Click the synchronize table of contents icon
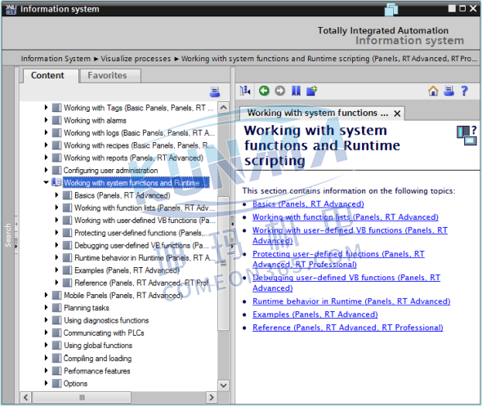 tap(245, 91)
